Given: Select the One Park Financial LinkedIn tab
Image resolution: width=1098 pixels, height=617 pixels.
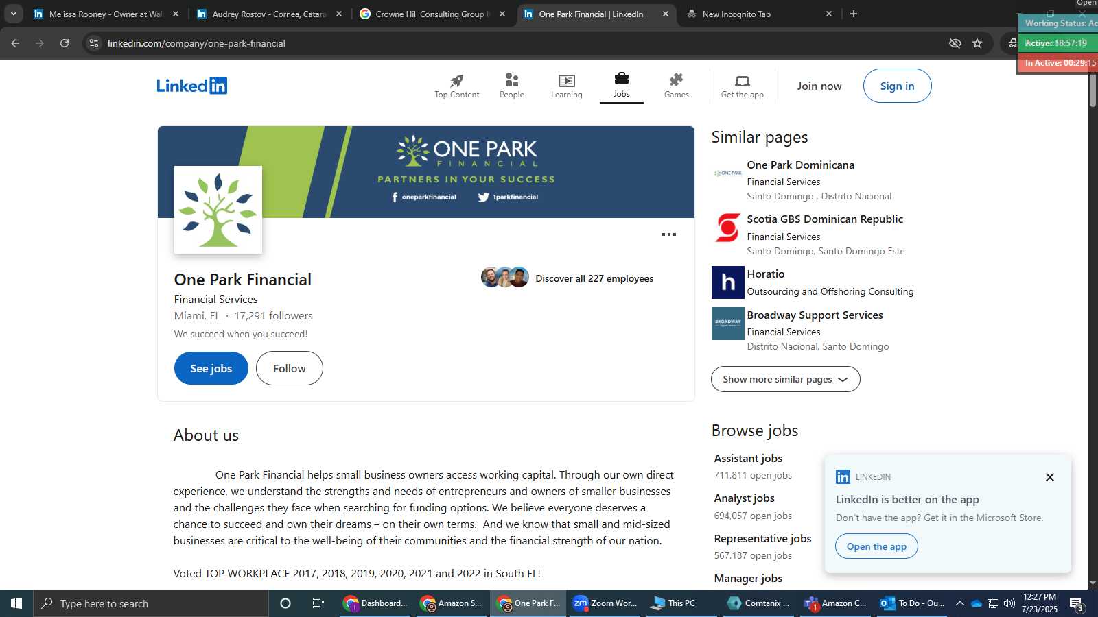Looking at the screenshot, I should pyautogui.click(x=596, y=14).
